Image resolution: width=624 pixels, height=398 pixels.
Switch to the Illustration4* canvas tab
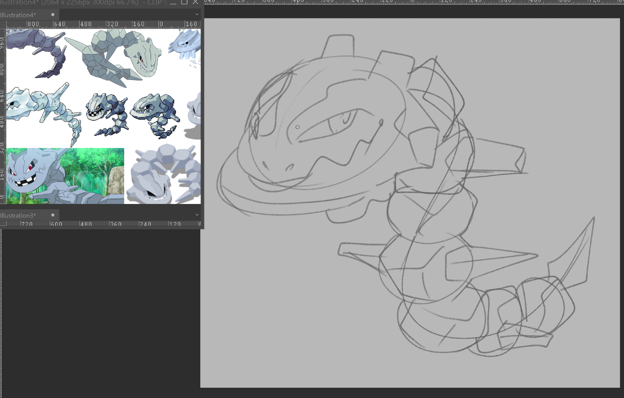[x=18, y=15]
